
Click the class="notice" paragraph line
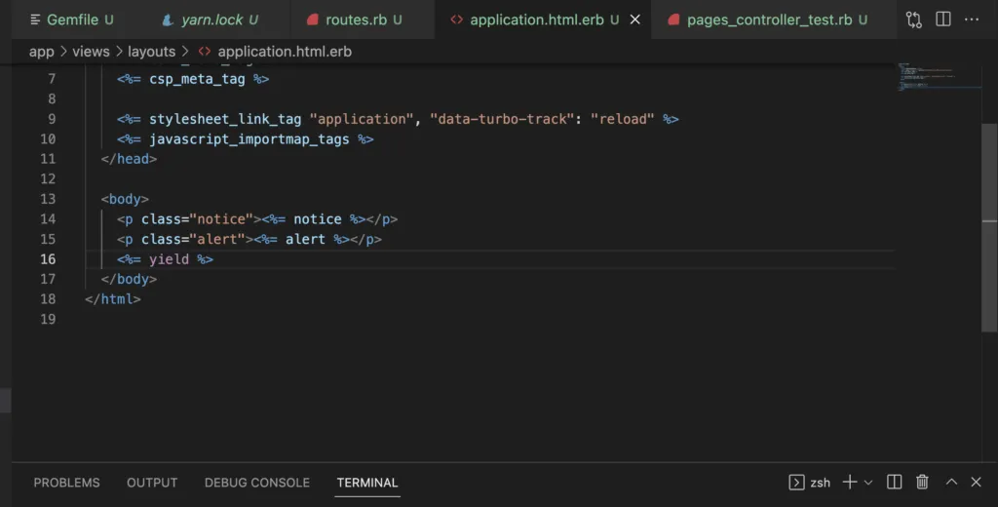257,219
